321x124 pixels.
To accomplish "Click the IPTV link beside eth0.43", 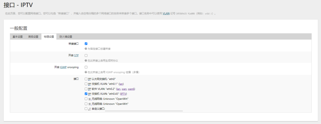I will 123,94.
